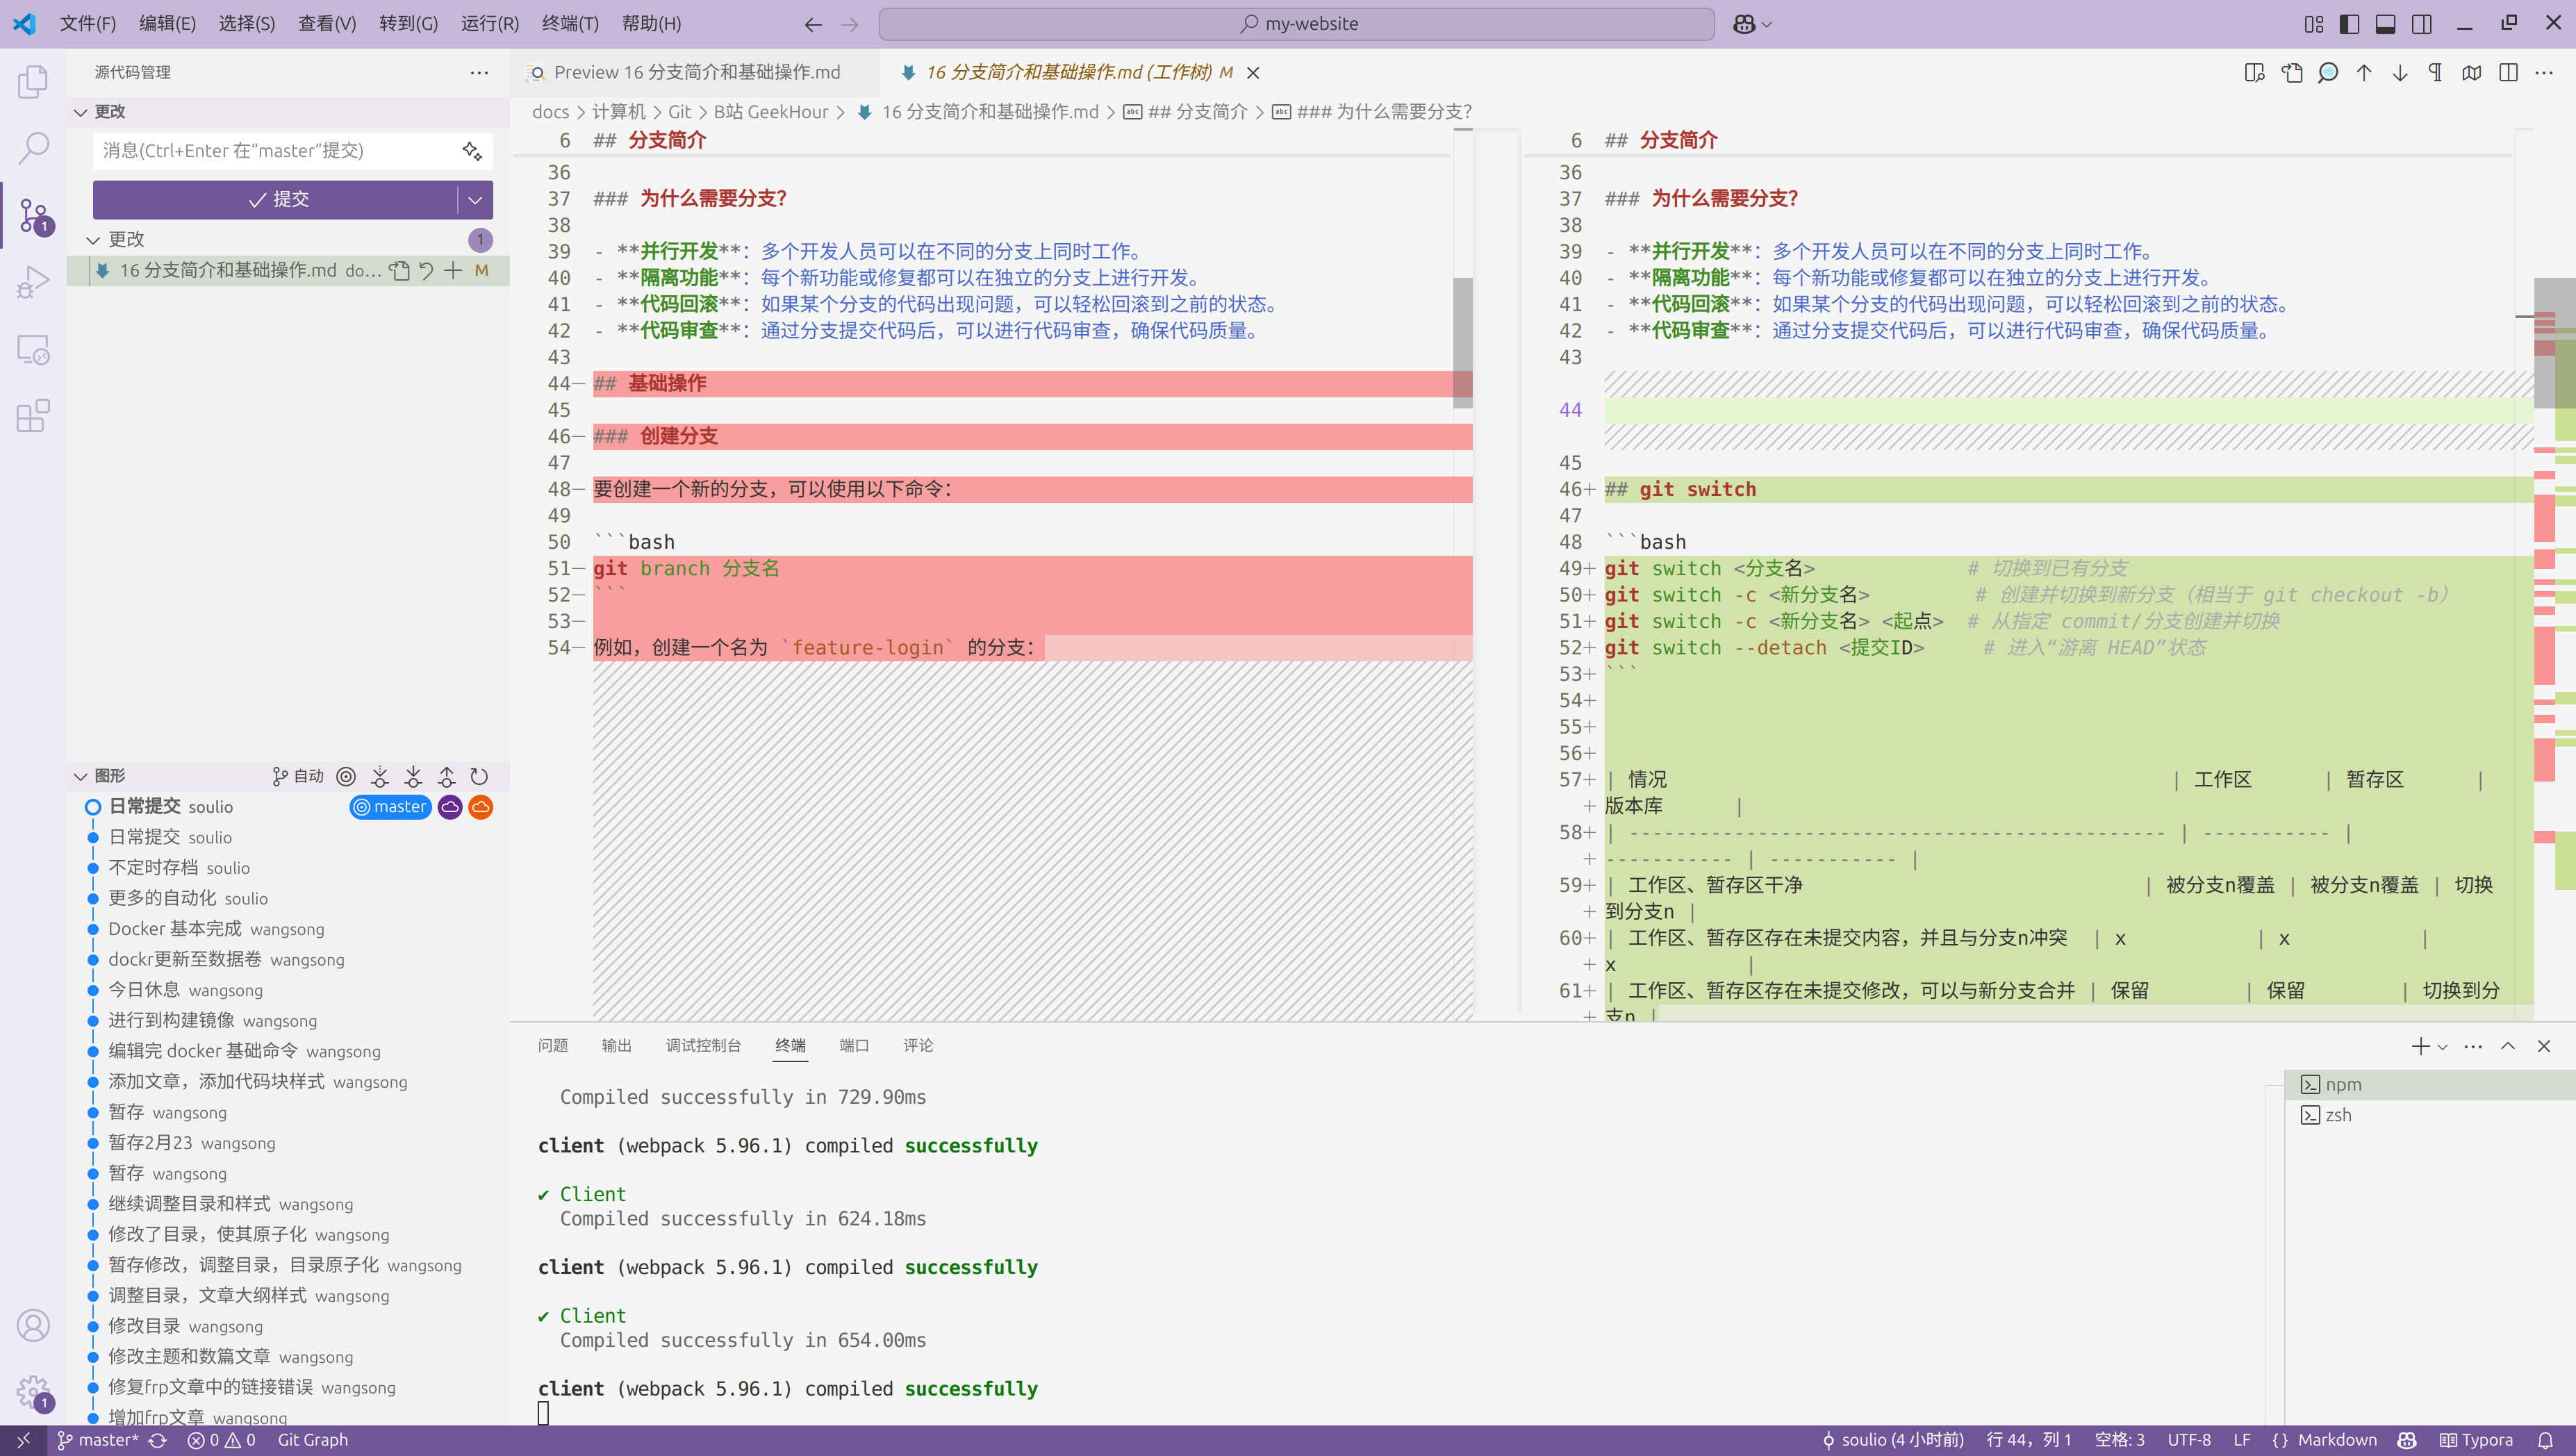Click the React magnifier icon in toolbar

click(2328, 72)
